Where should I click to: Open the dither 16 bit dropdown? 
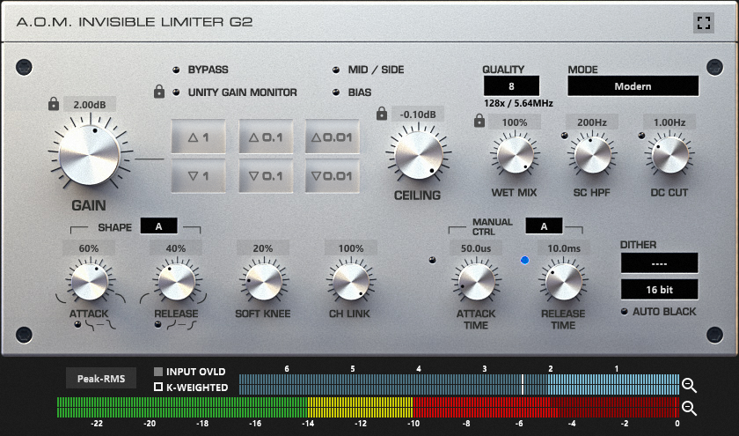[659, 289]
